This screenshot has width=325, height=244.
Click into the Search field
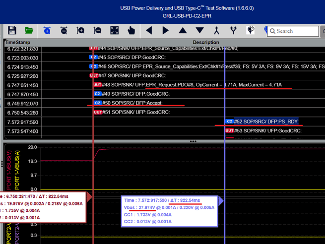click(x=293, y=31)
